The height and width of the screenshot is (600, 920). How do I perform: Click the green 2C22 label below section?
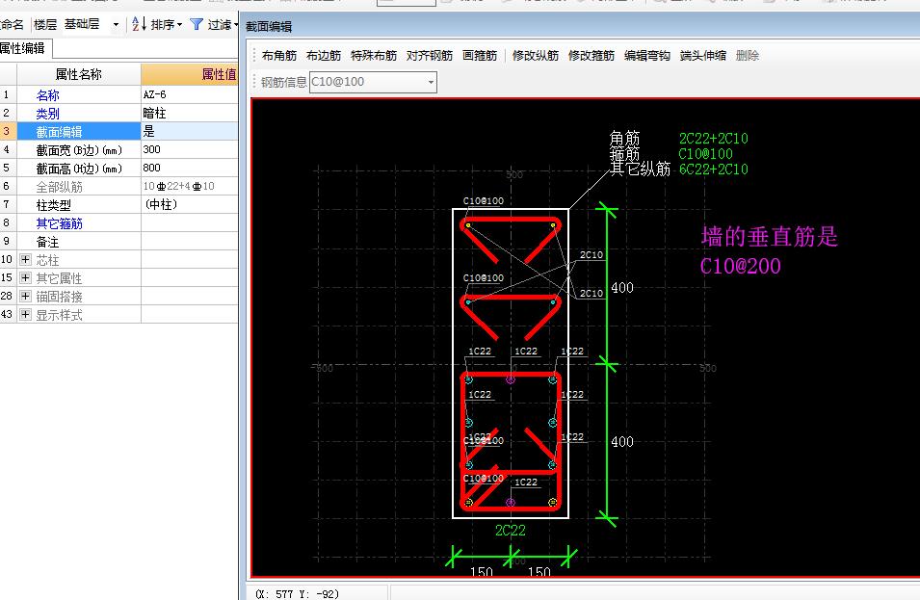click(x=511, y=531)
